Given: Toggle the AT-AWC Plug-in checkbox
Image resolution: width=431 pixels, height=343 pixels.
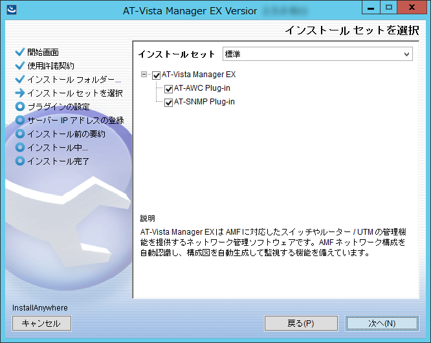Looking at the screenshot, I should (x=168, y=89).
